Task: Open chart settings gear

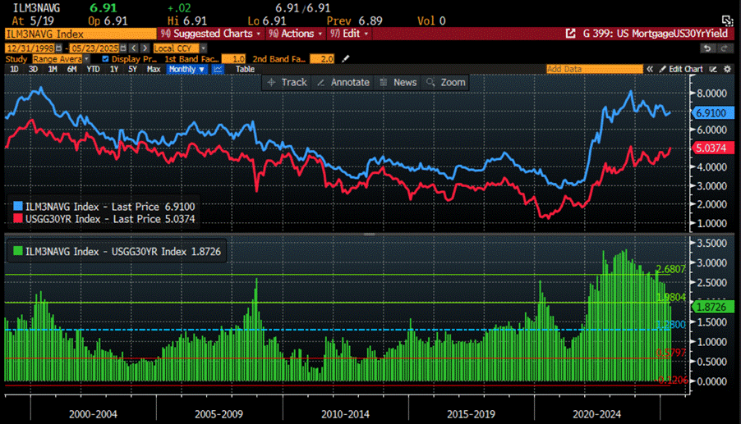Action: [x=727, y=70]
